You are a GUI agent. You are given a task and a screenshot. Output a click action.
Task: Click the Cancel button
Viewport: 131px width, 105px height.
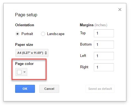(49, 89)
